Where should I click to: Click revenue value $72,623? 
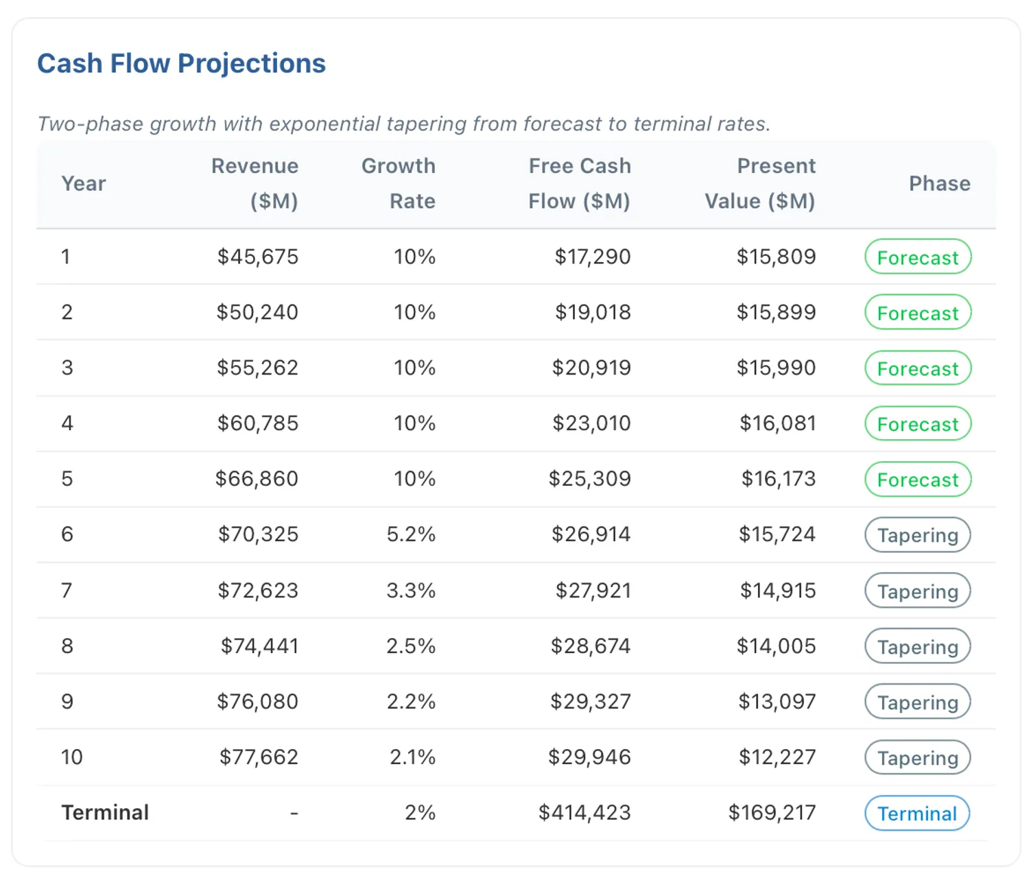pos(258,591)
